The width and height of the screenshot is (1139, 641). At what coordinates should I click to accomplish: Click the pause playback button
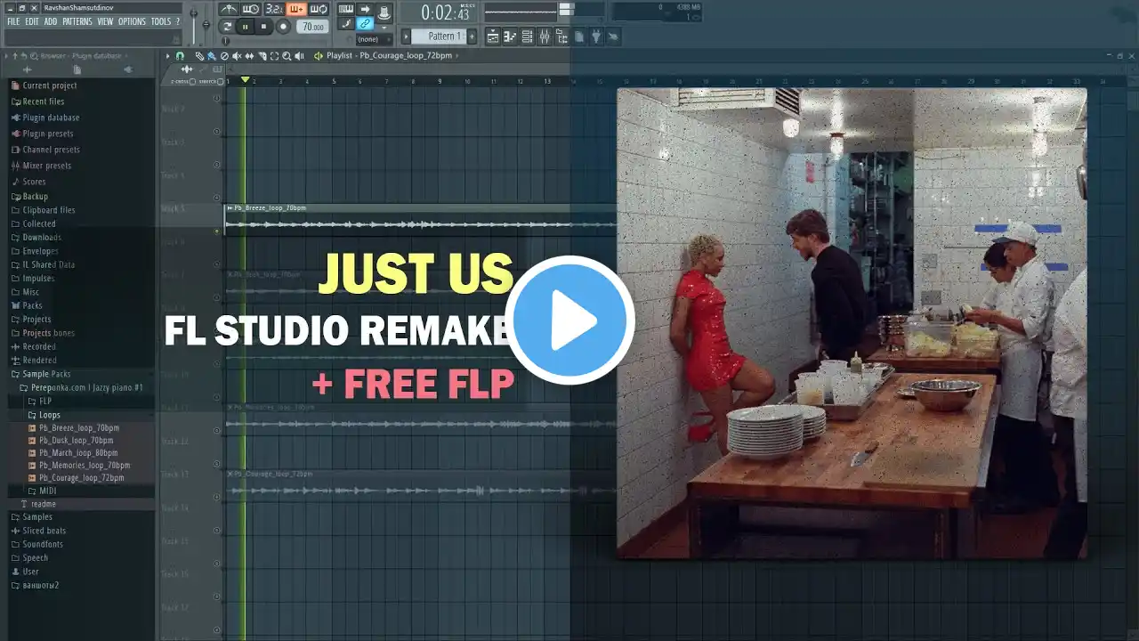pos(246,27)
